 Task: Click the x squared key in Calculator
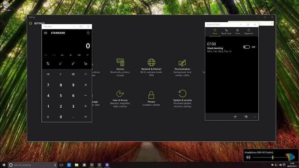(73, 64)
